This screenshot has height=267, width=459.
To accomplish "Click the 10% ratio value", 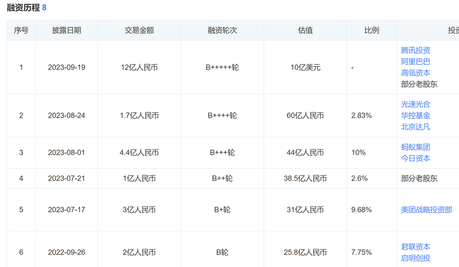I will click(x=358, y=153).
